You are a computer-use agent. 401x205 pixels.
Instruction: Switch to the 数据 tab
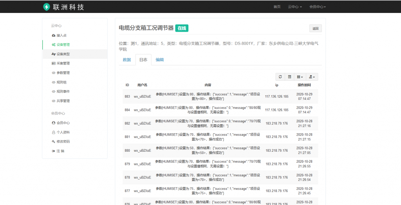(127, 60)
